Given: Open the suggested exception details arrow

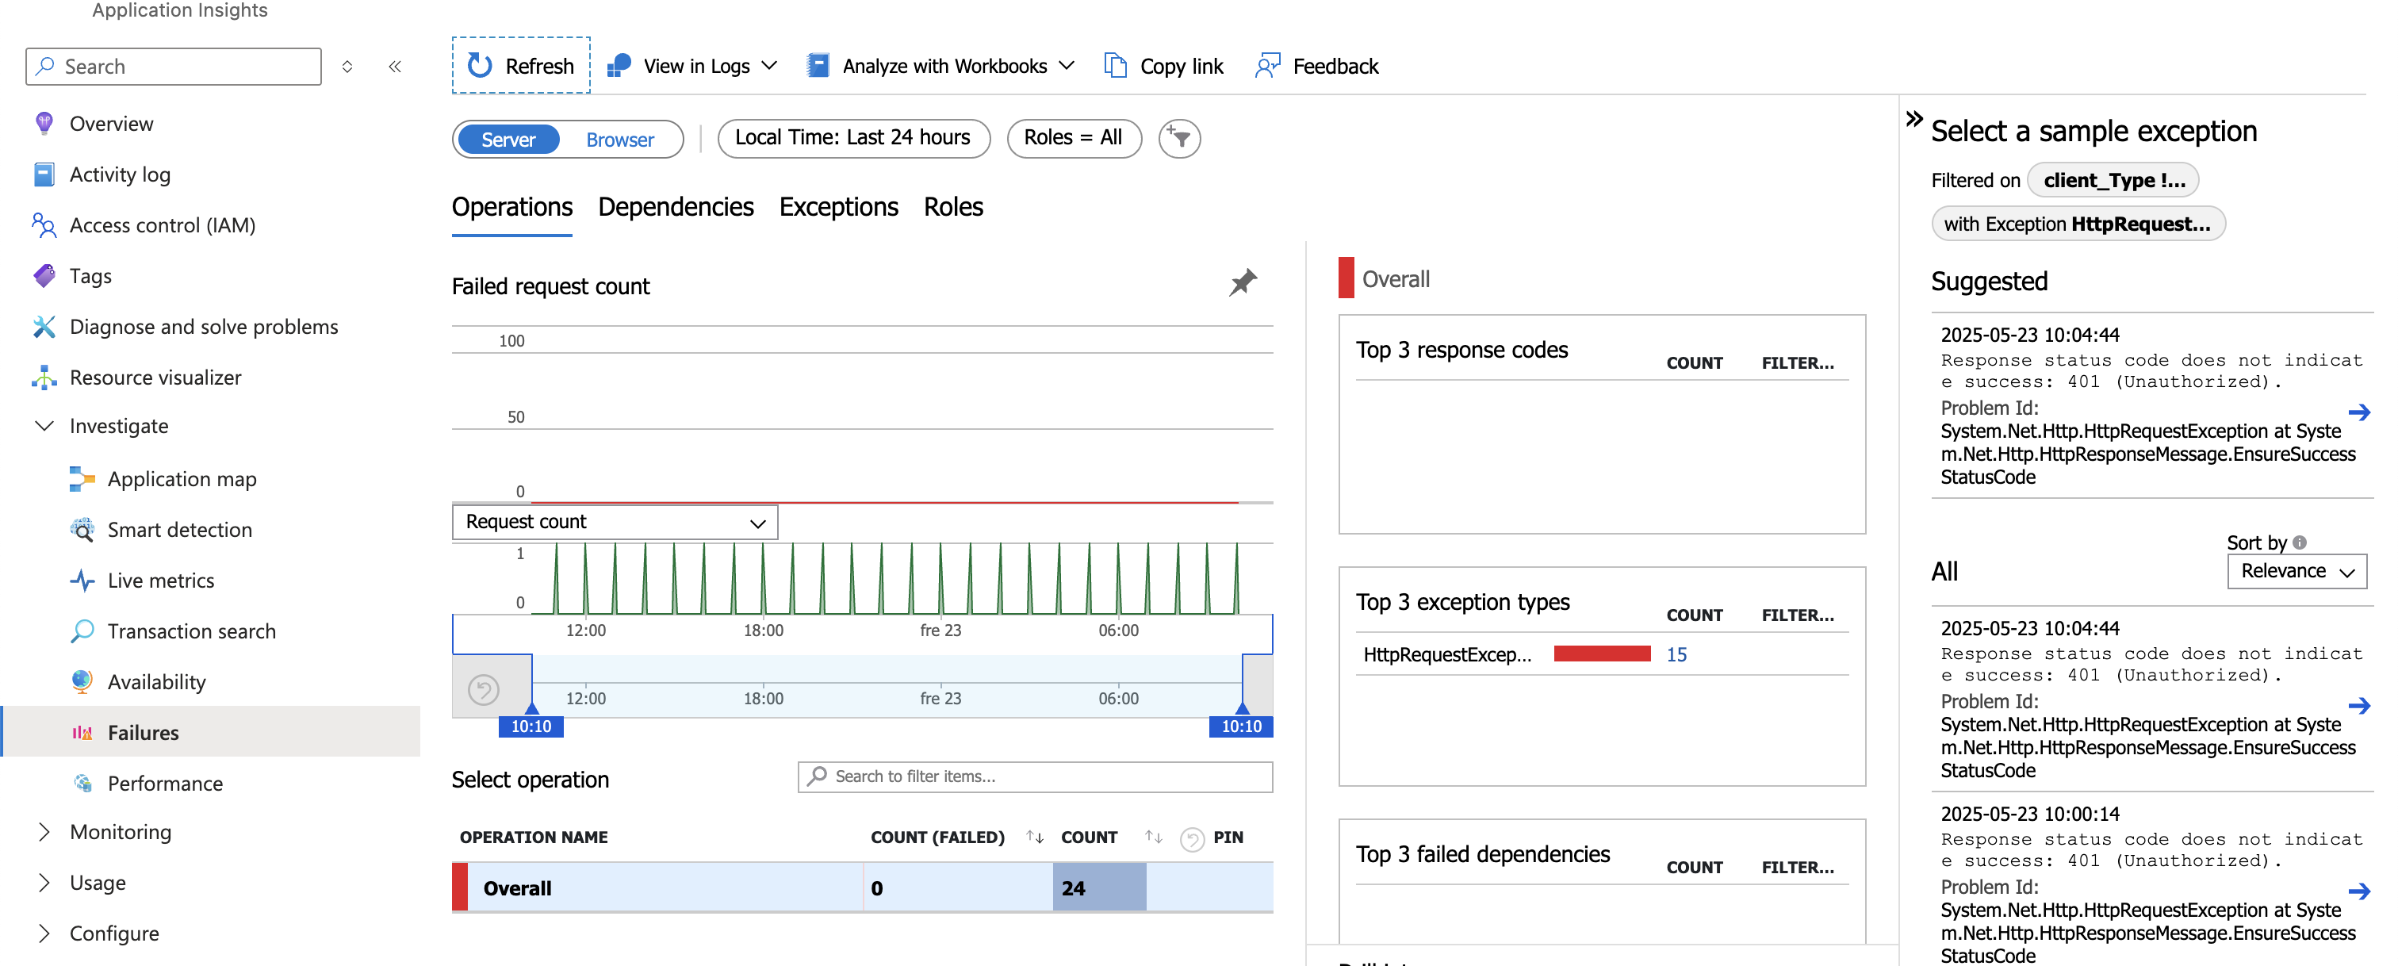Looking at the screenshot, I should [2358, 412].
